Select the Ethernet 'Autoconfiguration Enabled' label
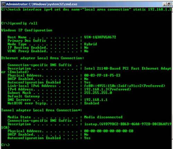 coord(34,82)
